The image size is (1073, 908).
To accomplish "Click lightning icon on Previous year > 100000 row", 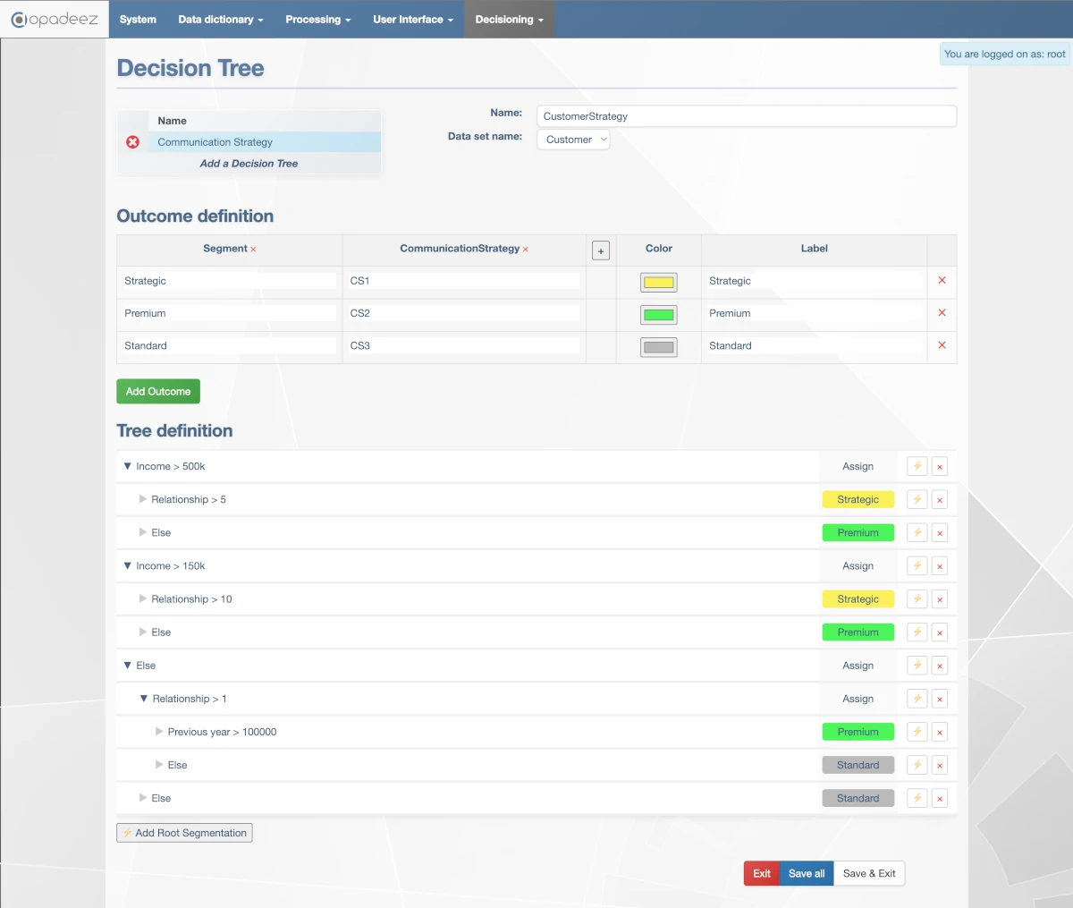I will (x=917, y=732).
